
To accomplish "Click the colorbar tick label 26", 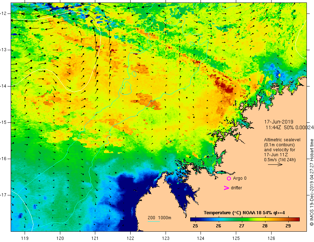I will point(218,226).
